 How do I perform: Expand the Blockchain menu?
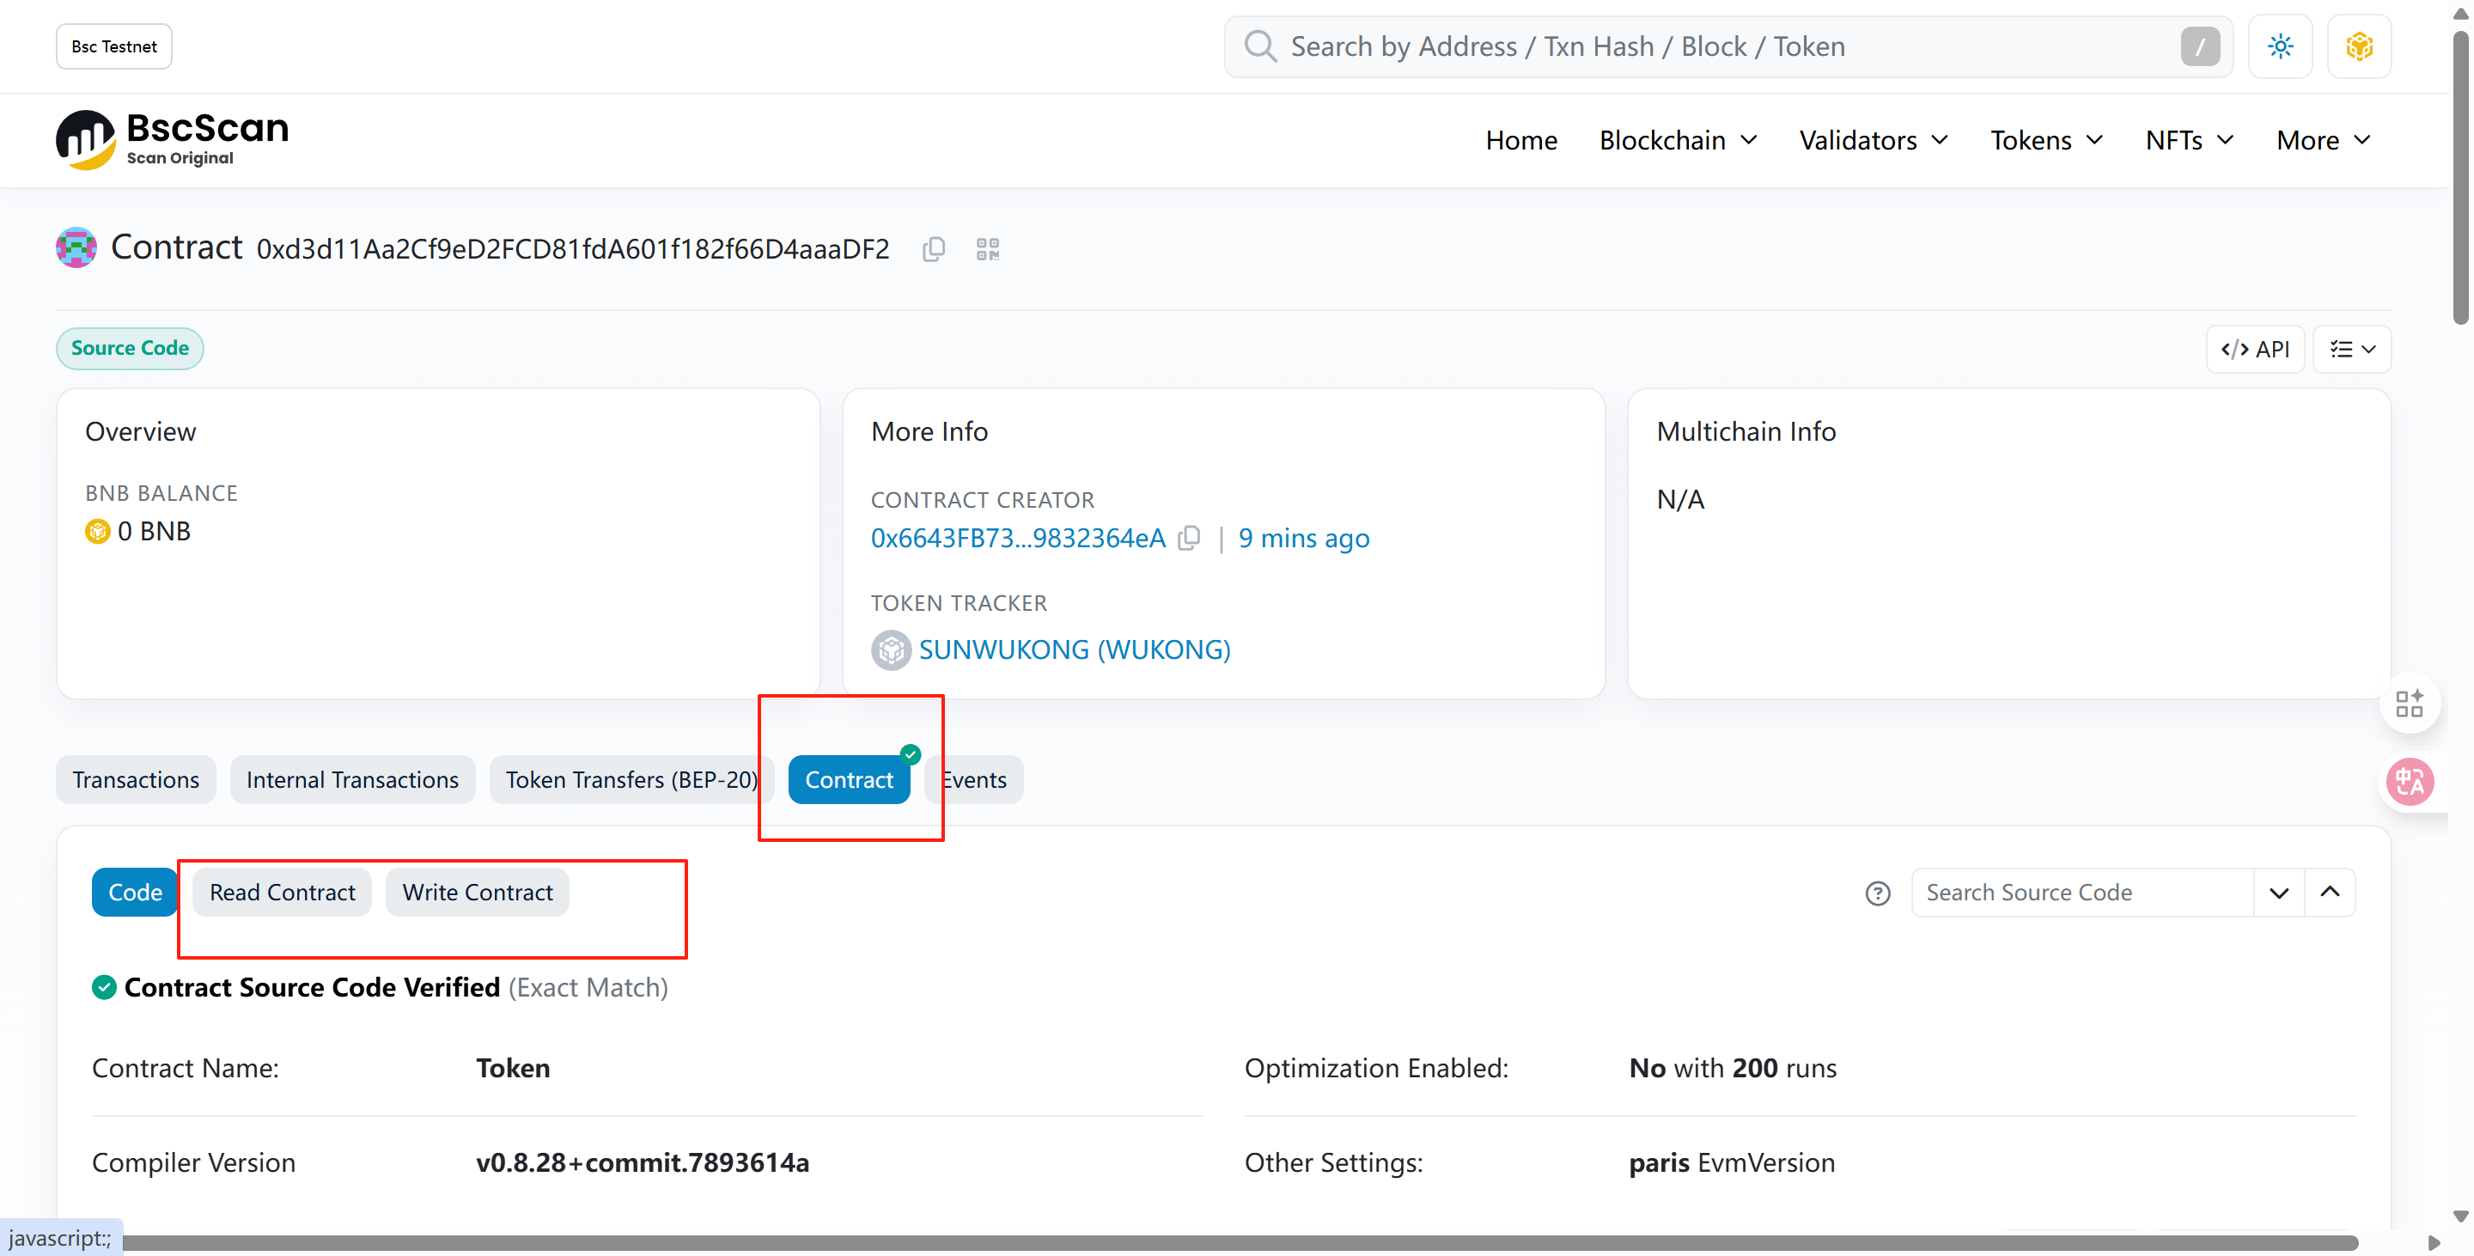(x=1678, y=140)
